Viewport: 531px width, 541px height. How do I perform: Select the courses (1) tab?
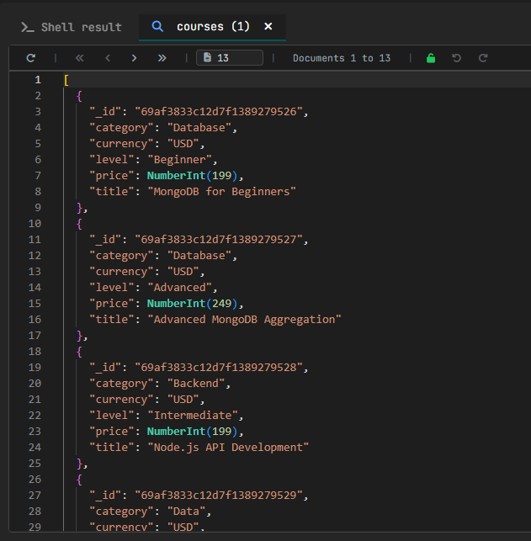(213, 27)
